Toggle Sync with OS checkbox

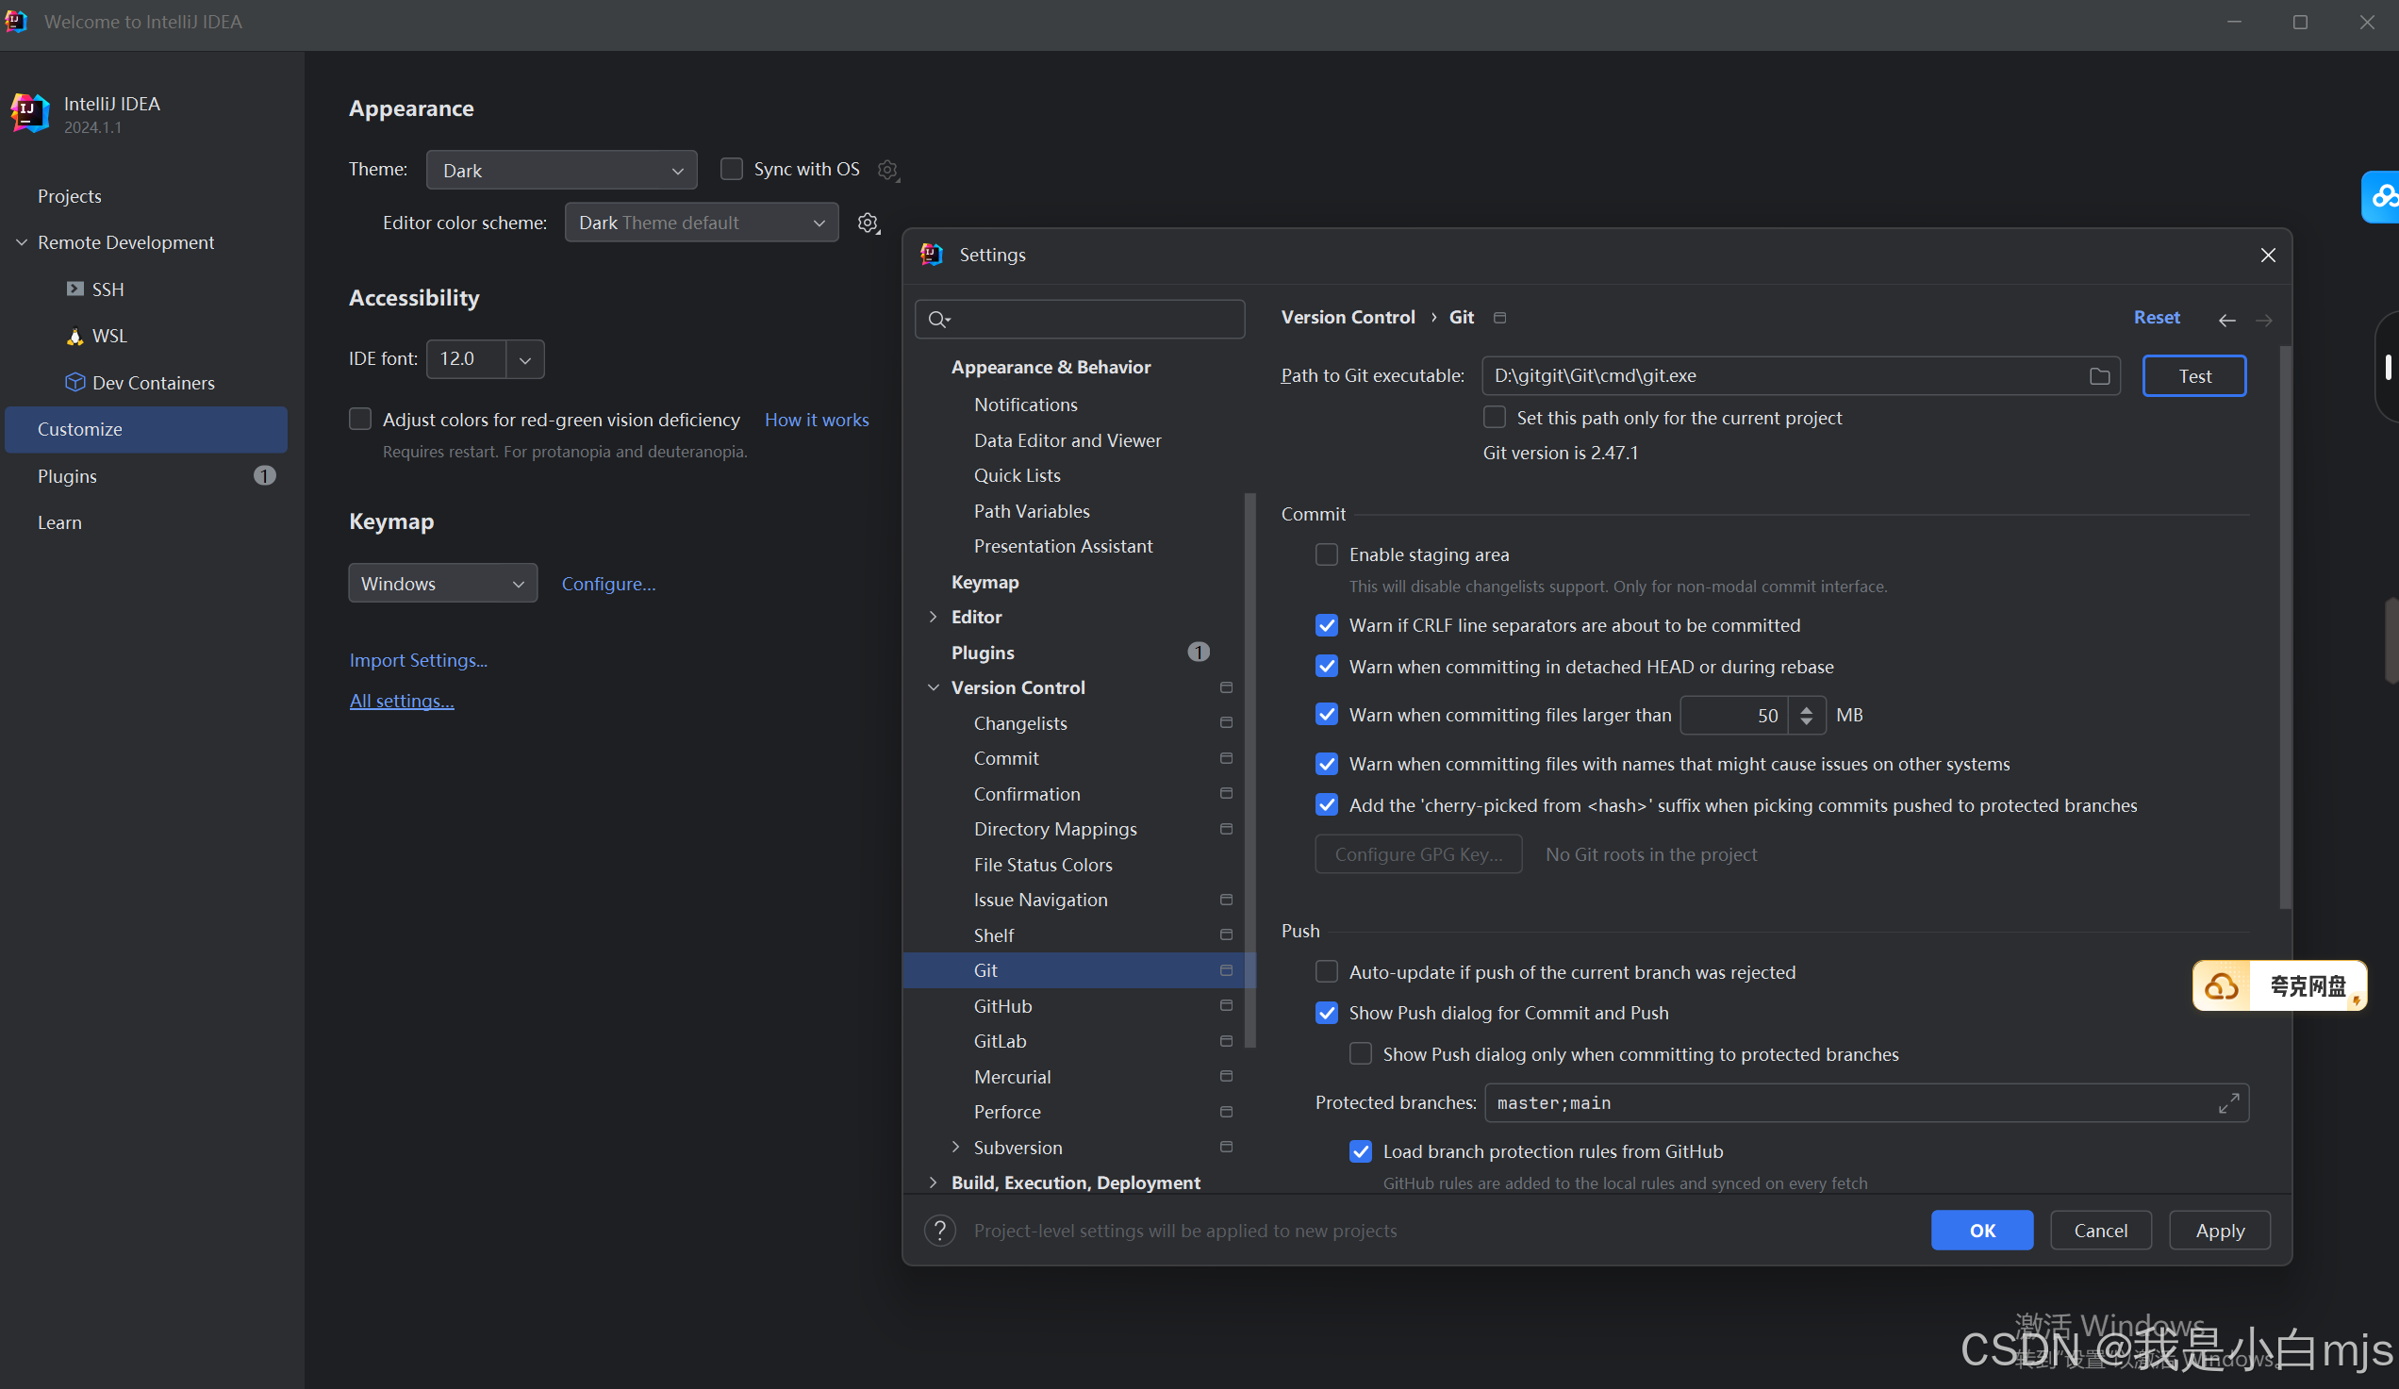tap(731, 170)
